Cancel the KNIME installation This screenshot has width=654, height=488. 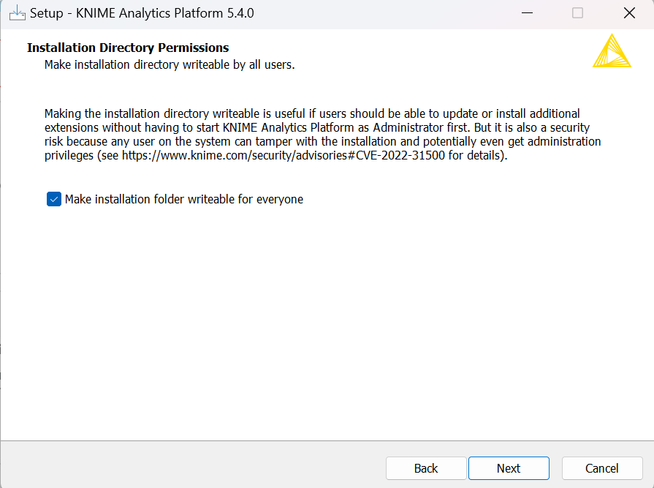602,468
